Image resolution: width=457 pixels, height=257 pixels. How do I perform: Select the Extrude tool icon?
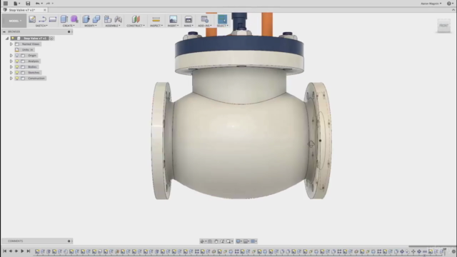[x=64, y=19]
